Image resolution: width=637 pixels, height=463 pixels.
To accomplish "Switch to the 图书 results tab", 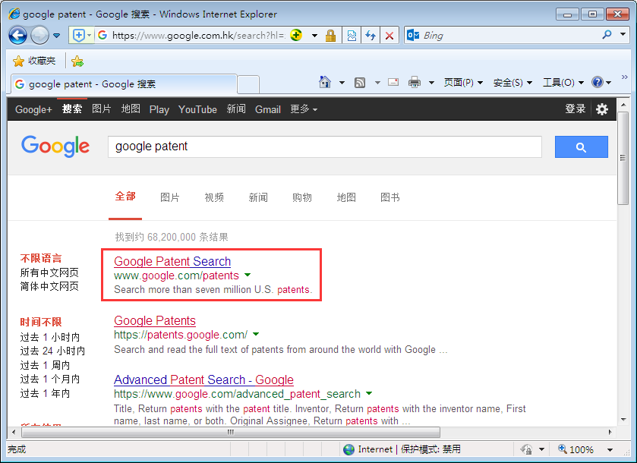I will pos(390,197).
